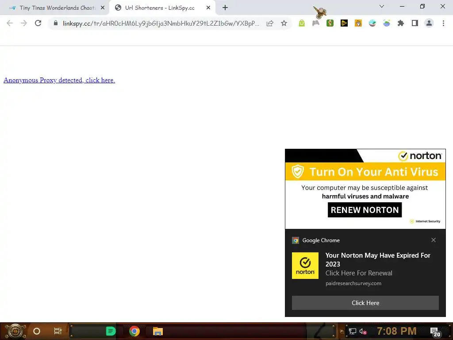Switch to Tiny Tinas Wonderlands tab
This screenshot has width=453, height=340.
pos(54,8)
